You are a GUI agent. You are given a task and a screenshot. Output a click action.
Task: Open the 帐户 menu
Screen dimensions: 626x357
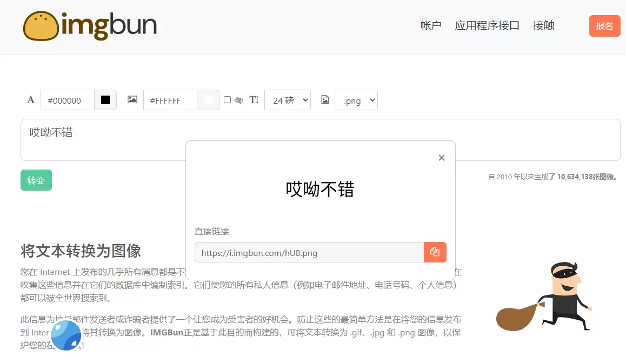coord(431,25)
